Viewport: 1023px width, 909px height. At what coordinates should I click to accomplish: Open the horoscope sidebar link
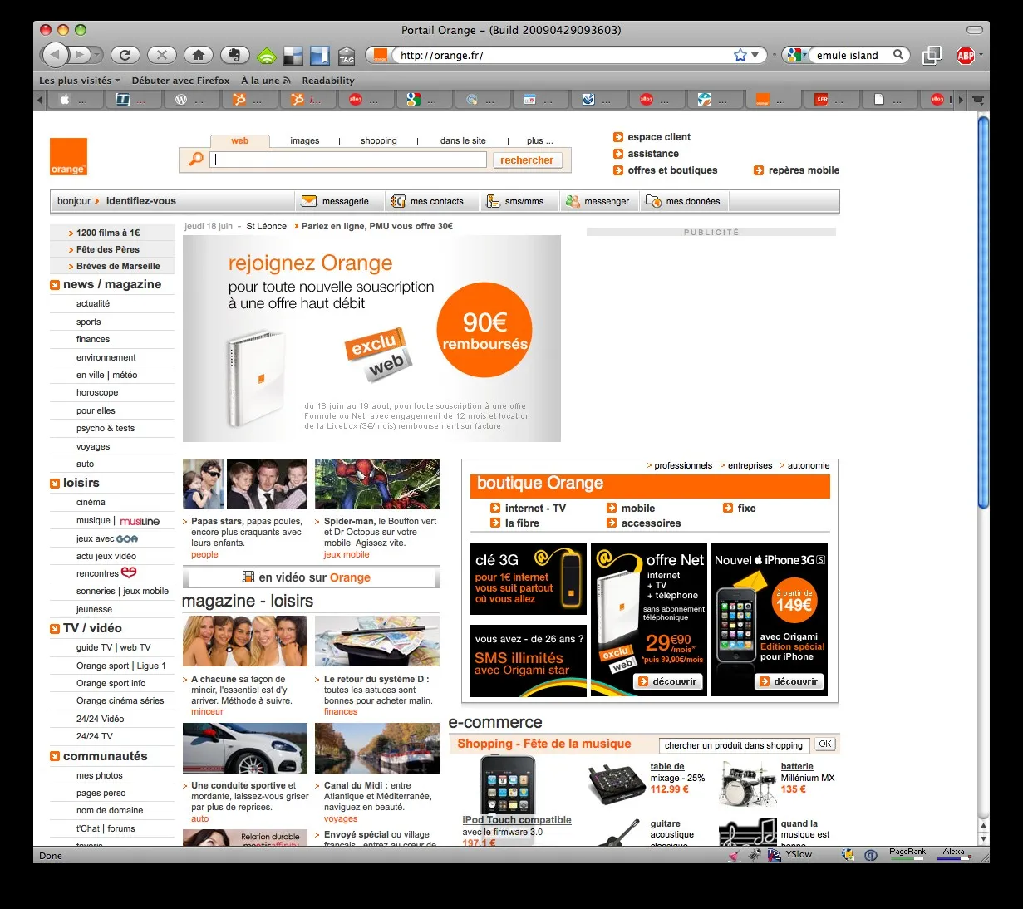[97, 392]
